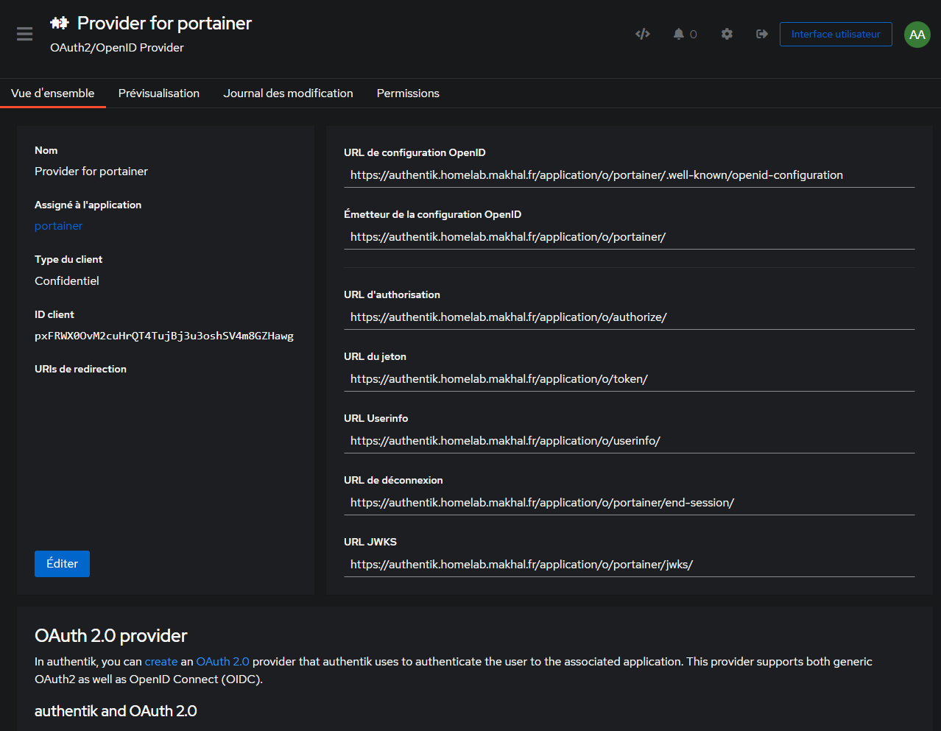Click the JWKS URL field
Viewport: 941px width, 731px height.
click(x=630, y=565)
